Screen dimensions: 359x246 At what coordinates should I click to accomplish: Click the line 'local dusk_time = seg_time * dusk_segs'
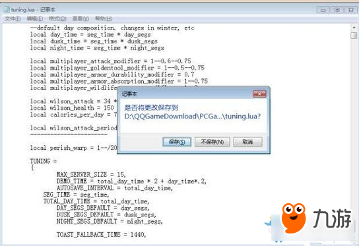(x=94, y=41)
